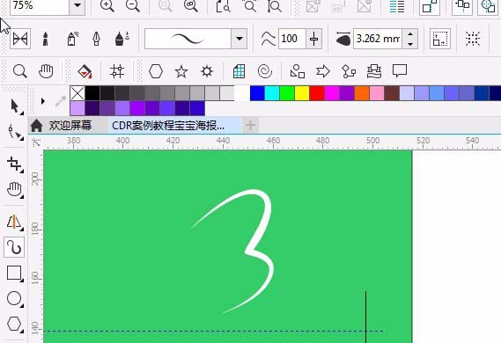Select the Sprayer artistic media mode

pyautogui.click(x=72, y=39)
